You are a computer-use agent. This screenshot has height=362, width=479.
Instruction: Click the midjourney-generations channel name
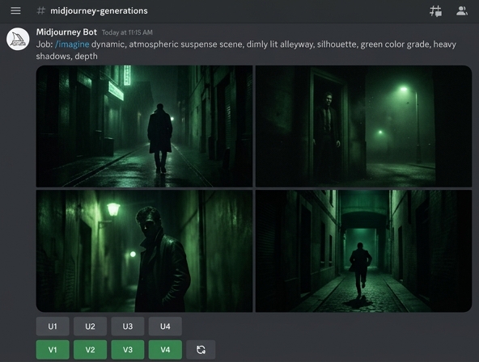tap(99, 11)
